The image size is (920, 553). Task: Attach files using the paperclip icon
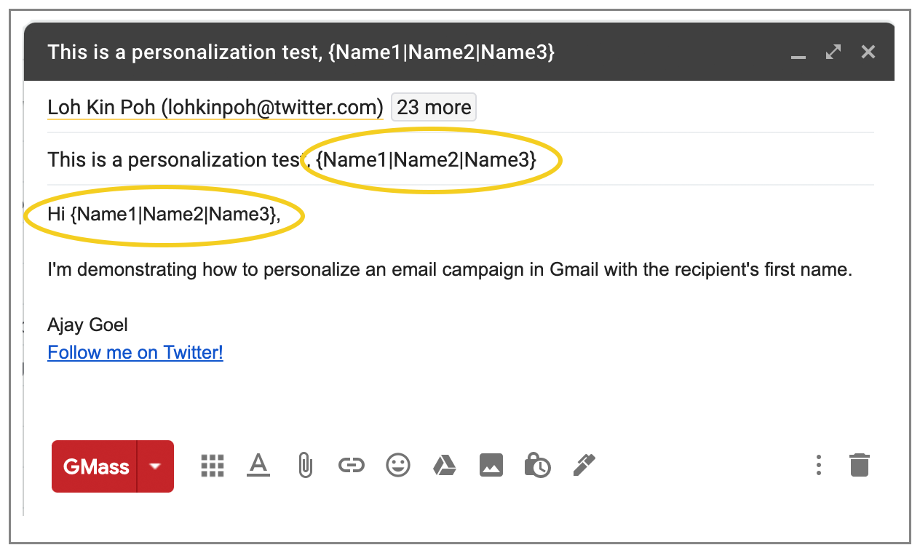click(x=304, y=465)
